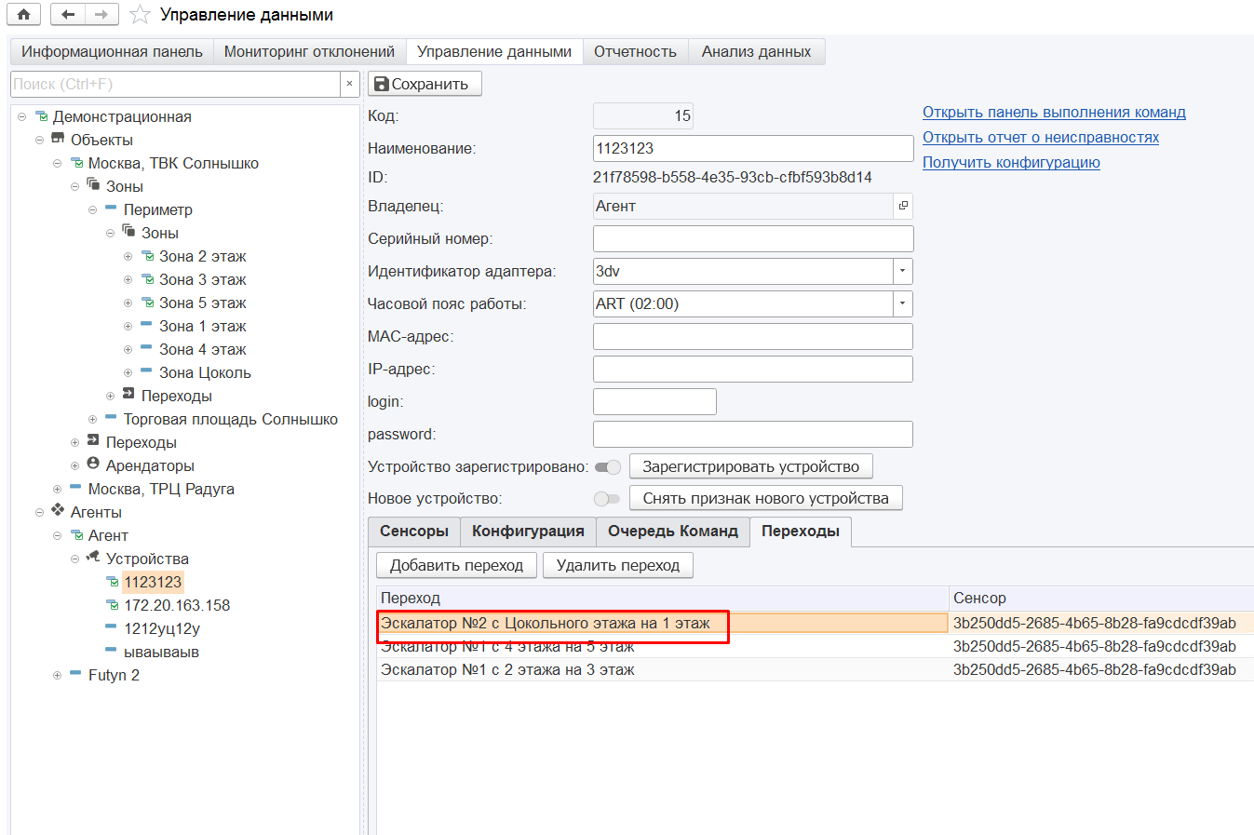Collapse the Периметр tree node

[x=92, y=209]
